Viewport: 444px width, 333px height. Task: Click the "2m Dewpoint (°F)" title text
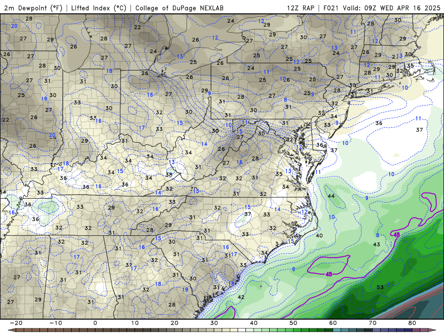coord(33,8)
